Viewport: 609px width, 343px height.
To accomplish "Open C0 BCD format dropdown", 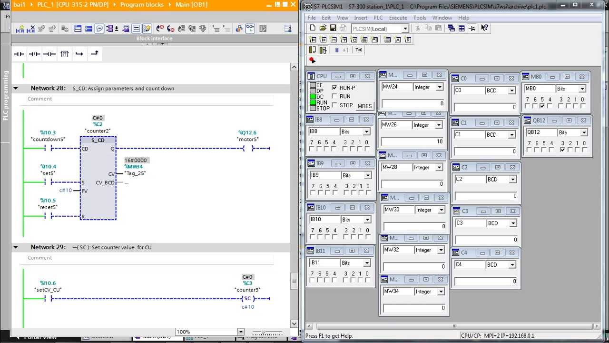I will pos(512,91).
